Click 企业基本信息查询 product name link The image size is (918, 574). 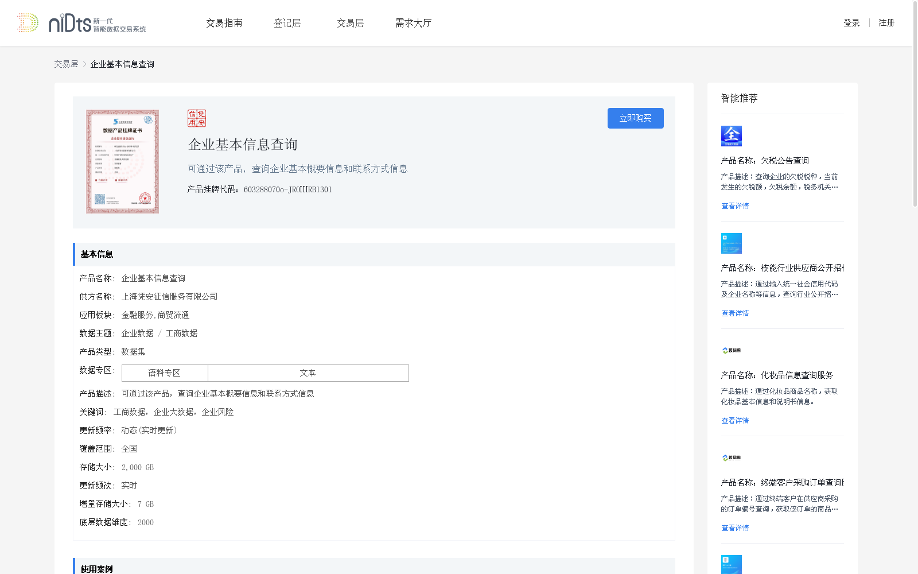(153, 278)
